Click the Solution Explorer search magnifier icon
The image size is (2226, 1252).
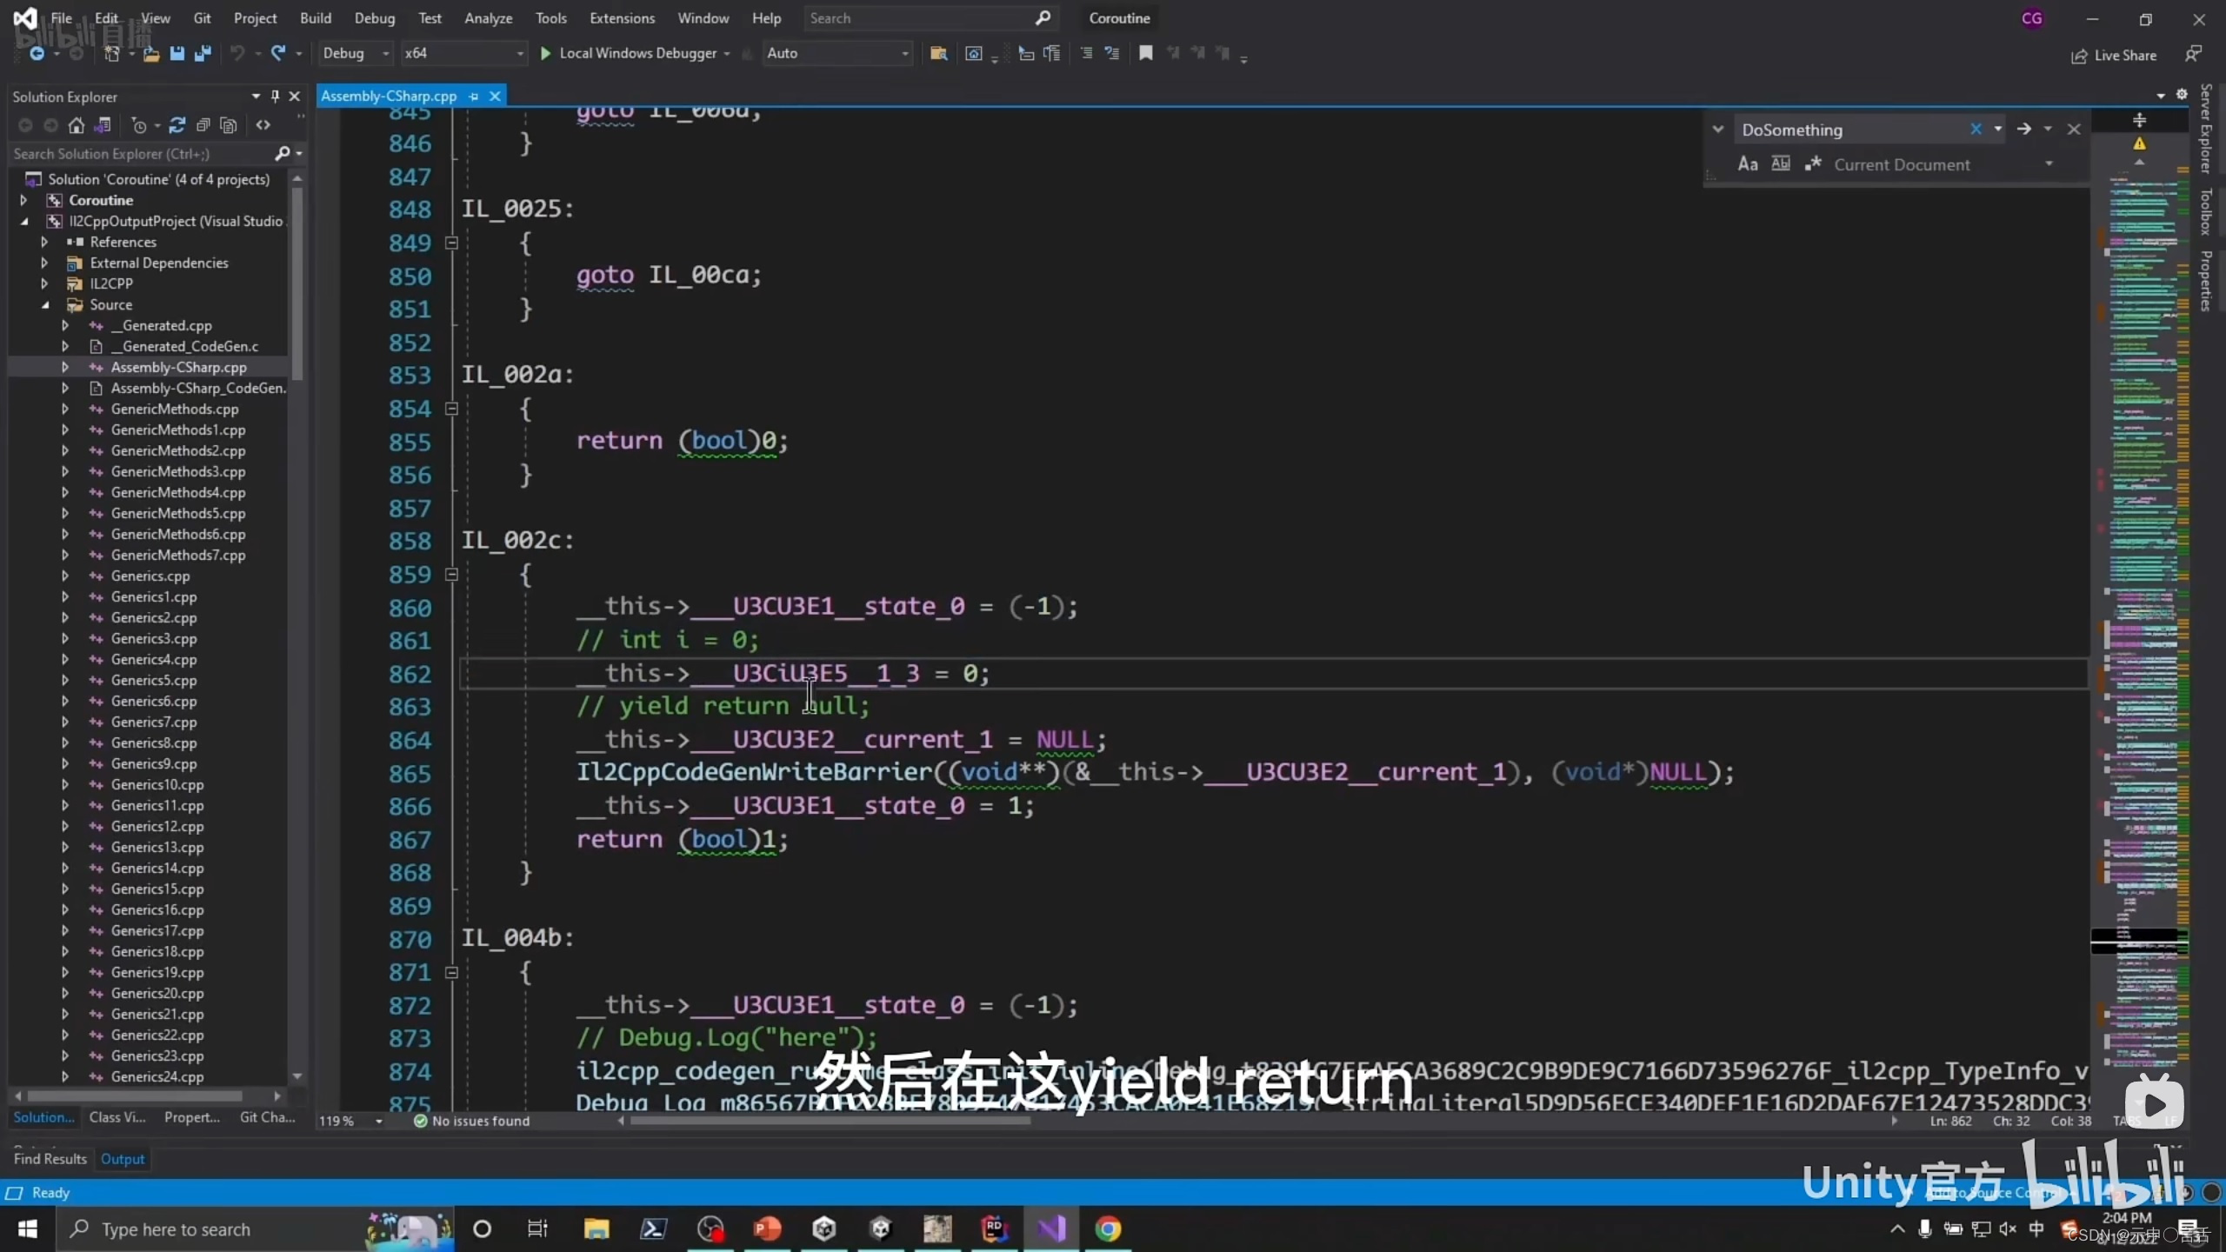click(x=282, y=154)
